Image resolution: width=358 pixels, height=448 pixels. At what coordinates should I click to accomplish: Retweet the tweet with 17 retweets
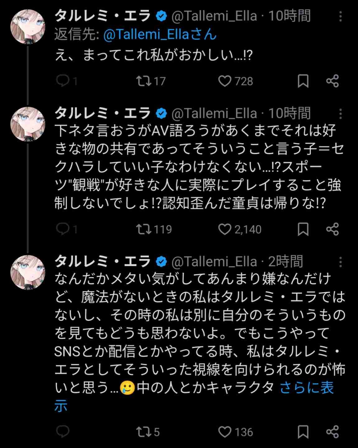(144, 81)
